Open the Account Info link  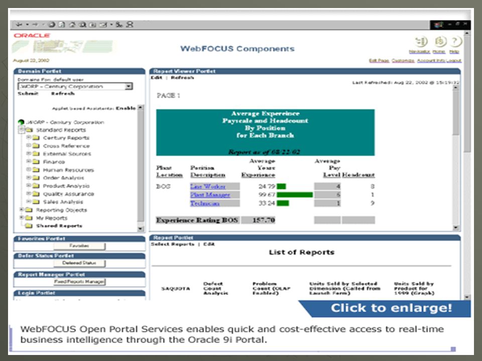coord(431,61)
